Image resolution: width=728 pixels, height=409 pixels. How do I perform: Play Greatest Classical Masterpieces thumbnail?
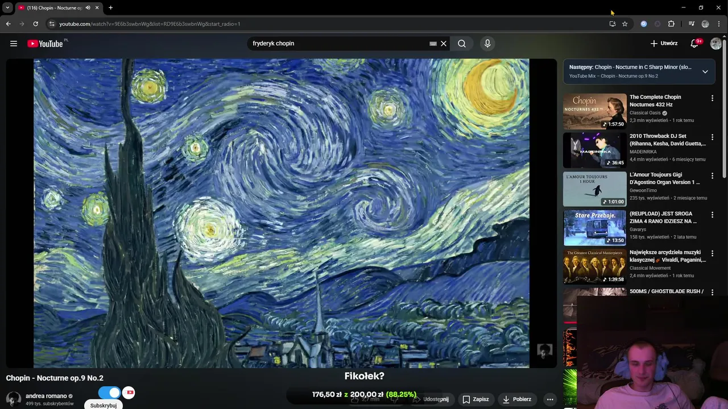click(594, 266)
